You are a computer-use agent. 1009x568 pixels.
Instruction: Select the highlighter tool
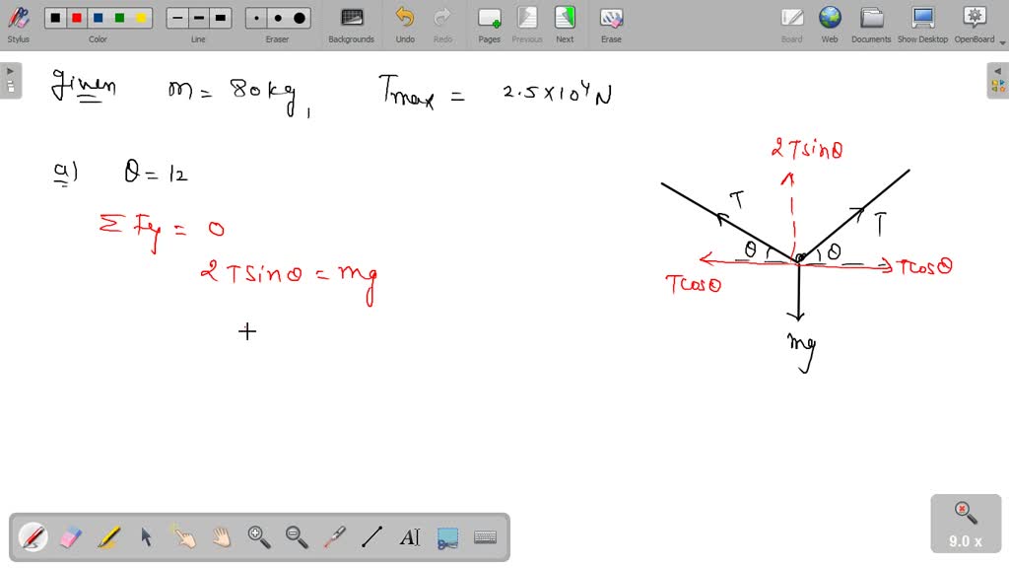point(108,537)
